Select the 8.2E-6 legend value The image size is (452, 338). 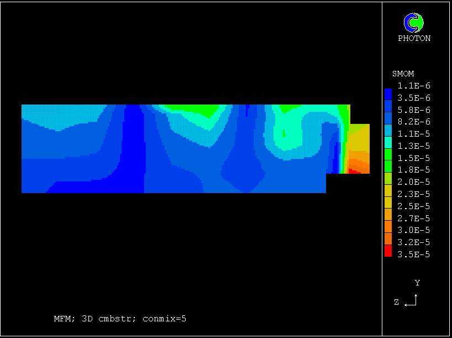[414, 122]
